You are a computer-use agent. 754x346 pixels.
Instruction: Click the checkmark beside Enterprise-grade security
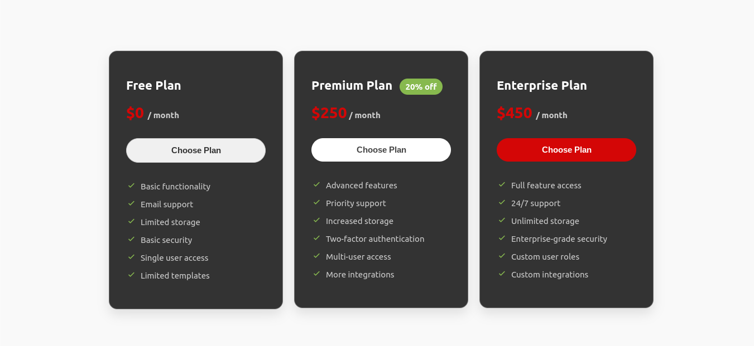[502, 238]
